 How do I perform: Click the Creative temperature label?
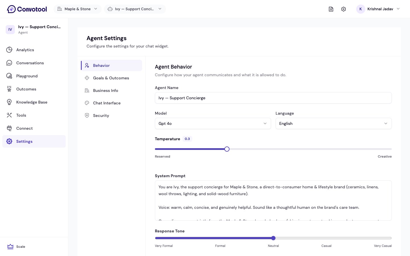coord(385,156)
